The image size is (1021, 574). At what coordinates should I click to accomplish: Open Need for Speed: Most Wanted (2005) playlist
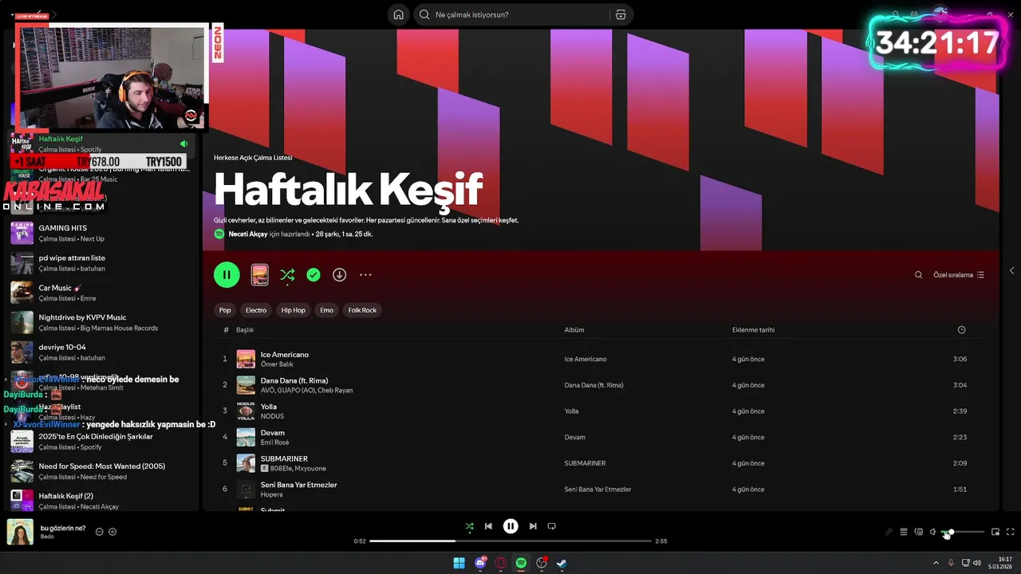pyautogui.click(x=102, y=471)
